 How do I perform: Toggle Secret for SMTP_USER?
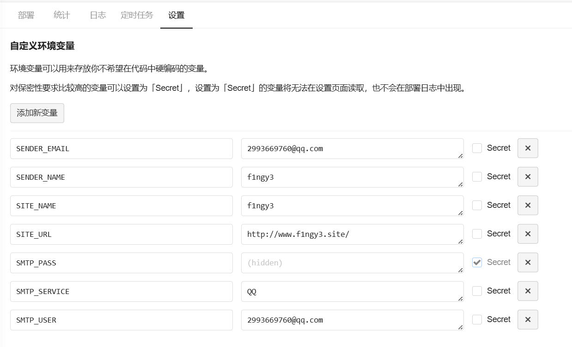click(x=477, y=319)
